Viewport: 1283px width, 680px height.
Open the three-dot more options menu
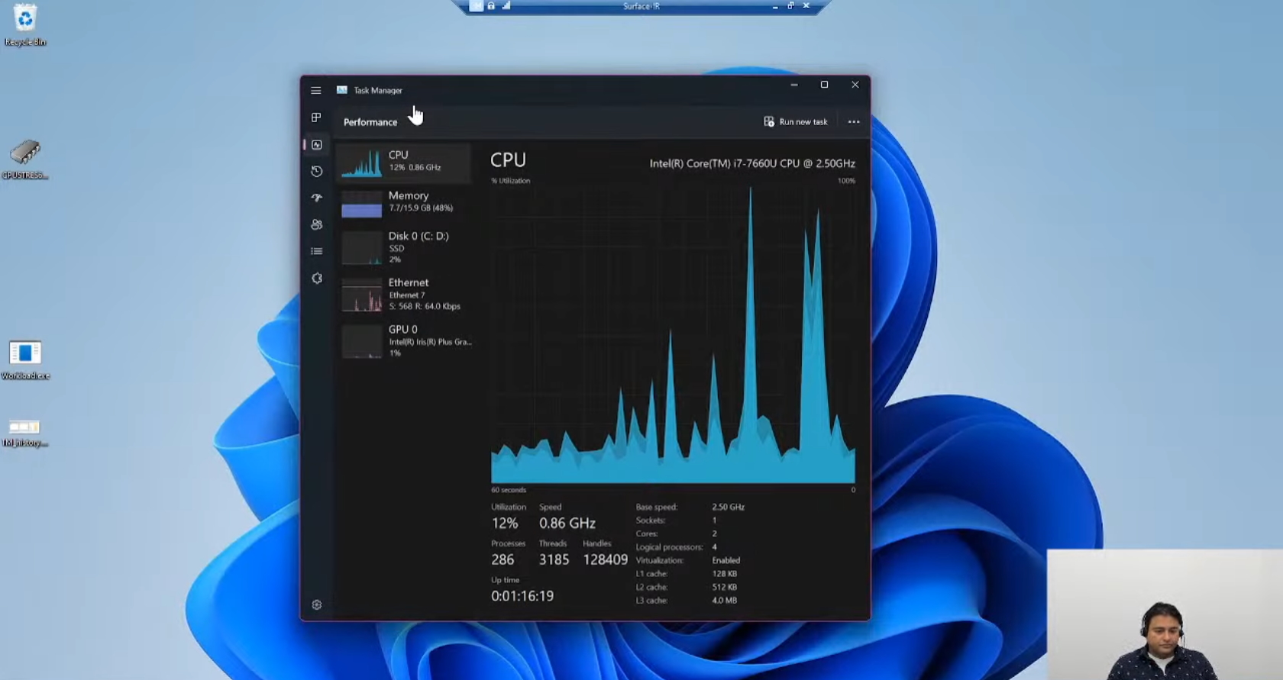[x=854, y=122]
